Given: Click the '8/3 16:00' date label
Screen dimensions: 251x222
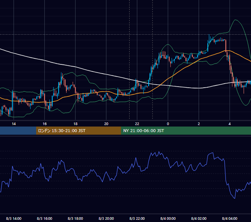Looking at the screenshot, I should [45, 218].
